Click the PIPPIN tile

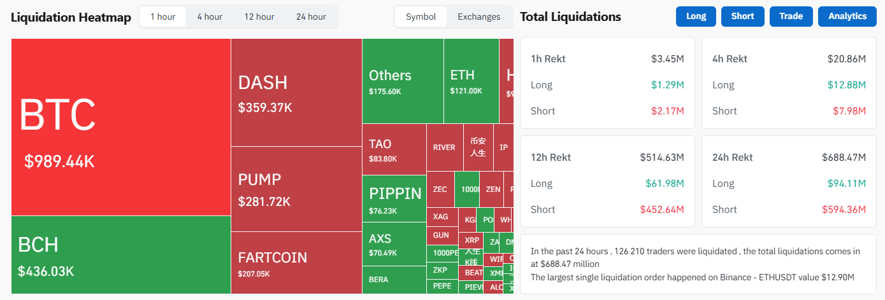click(x=394, y=198)
